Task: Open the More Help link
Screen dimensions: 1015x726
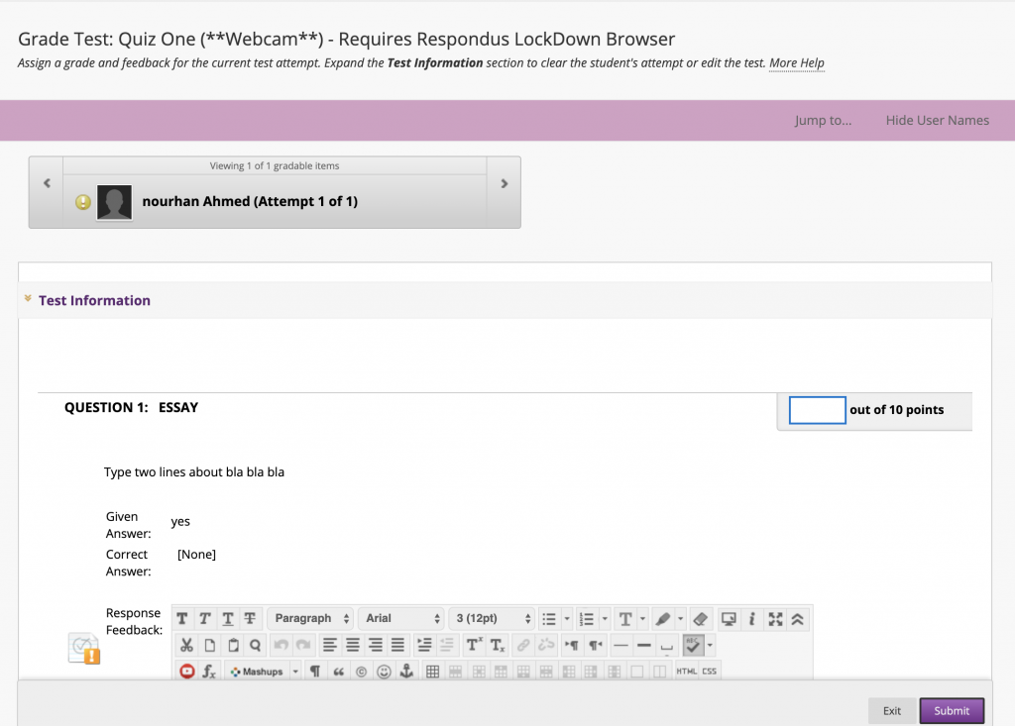Action: point(797,62)
